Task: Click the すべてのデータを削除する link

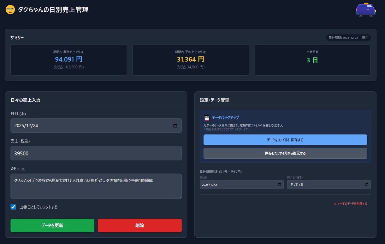Action: pyautogui.click(x=353, y=204)
